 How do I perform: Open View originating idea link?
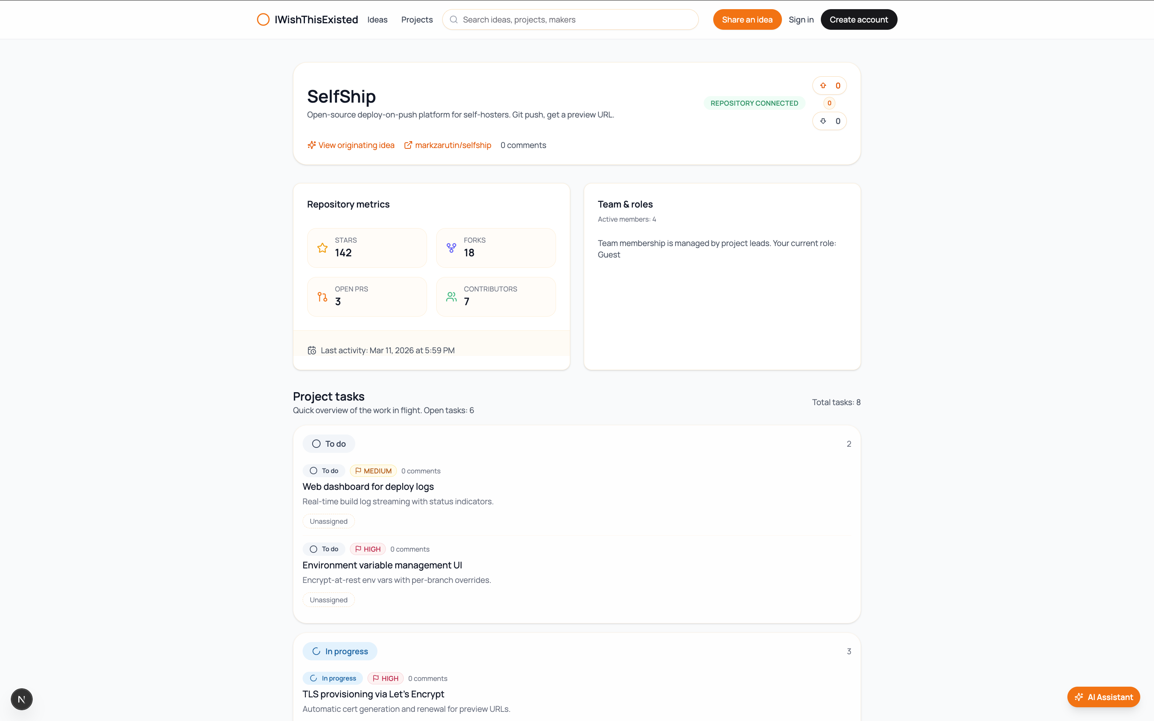[356, 145]
